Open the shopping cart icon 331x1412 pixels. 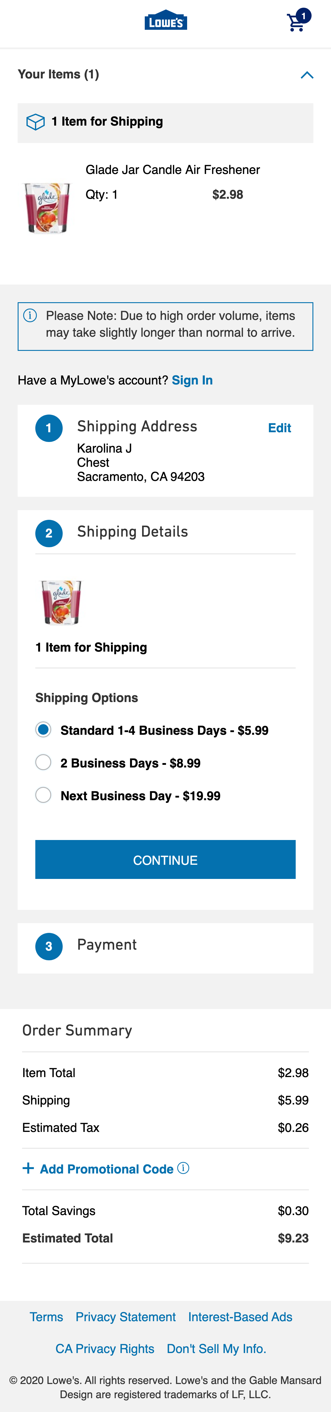point(296,22)
